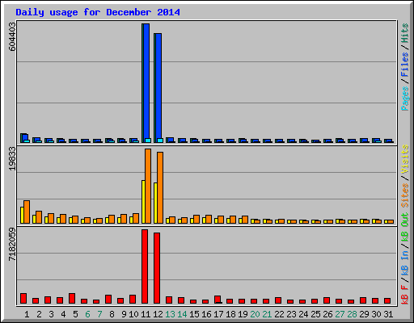Click the orange sites bar for day 2
Image resolution: width=414 pixels, height=323 pixels.
coord(39,217)
